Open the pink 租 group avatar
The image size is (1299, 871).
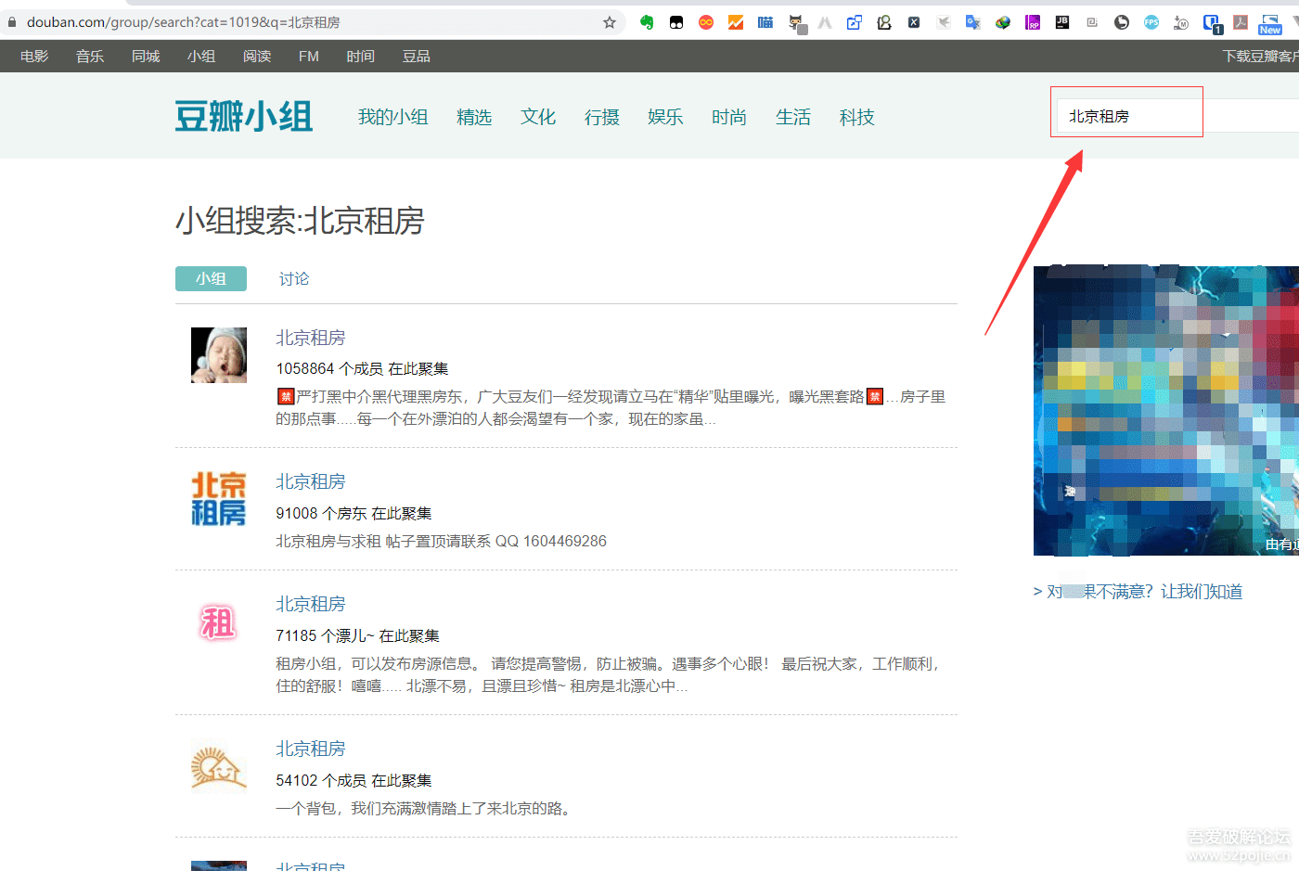coord(219,621)
